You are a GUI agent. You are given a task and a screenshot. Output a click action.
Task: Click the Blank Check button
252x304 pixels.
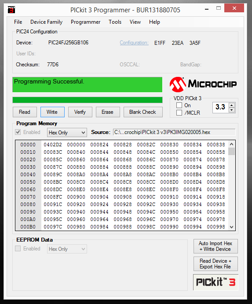pos(143,112)
